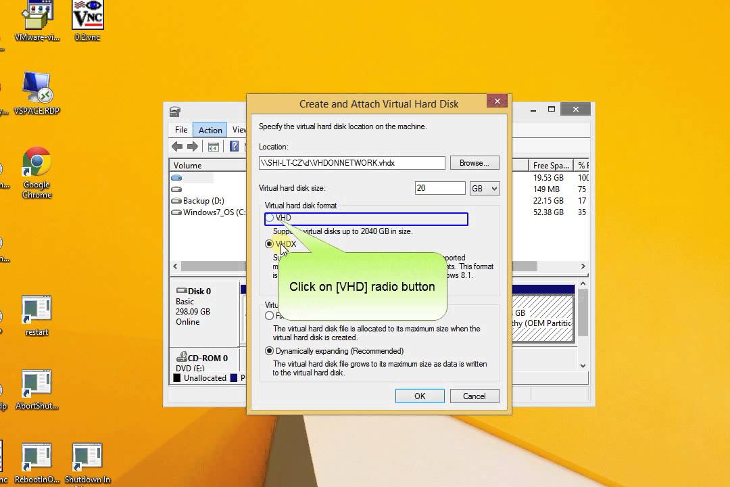This screenshot has height=487, width=730.
Task: Select second unnamed volume icon row
Action: click(x=176, y=189)
